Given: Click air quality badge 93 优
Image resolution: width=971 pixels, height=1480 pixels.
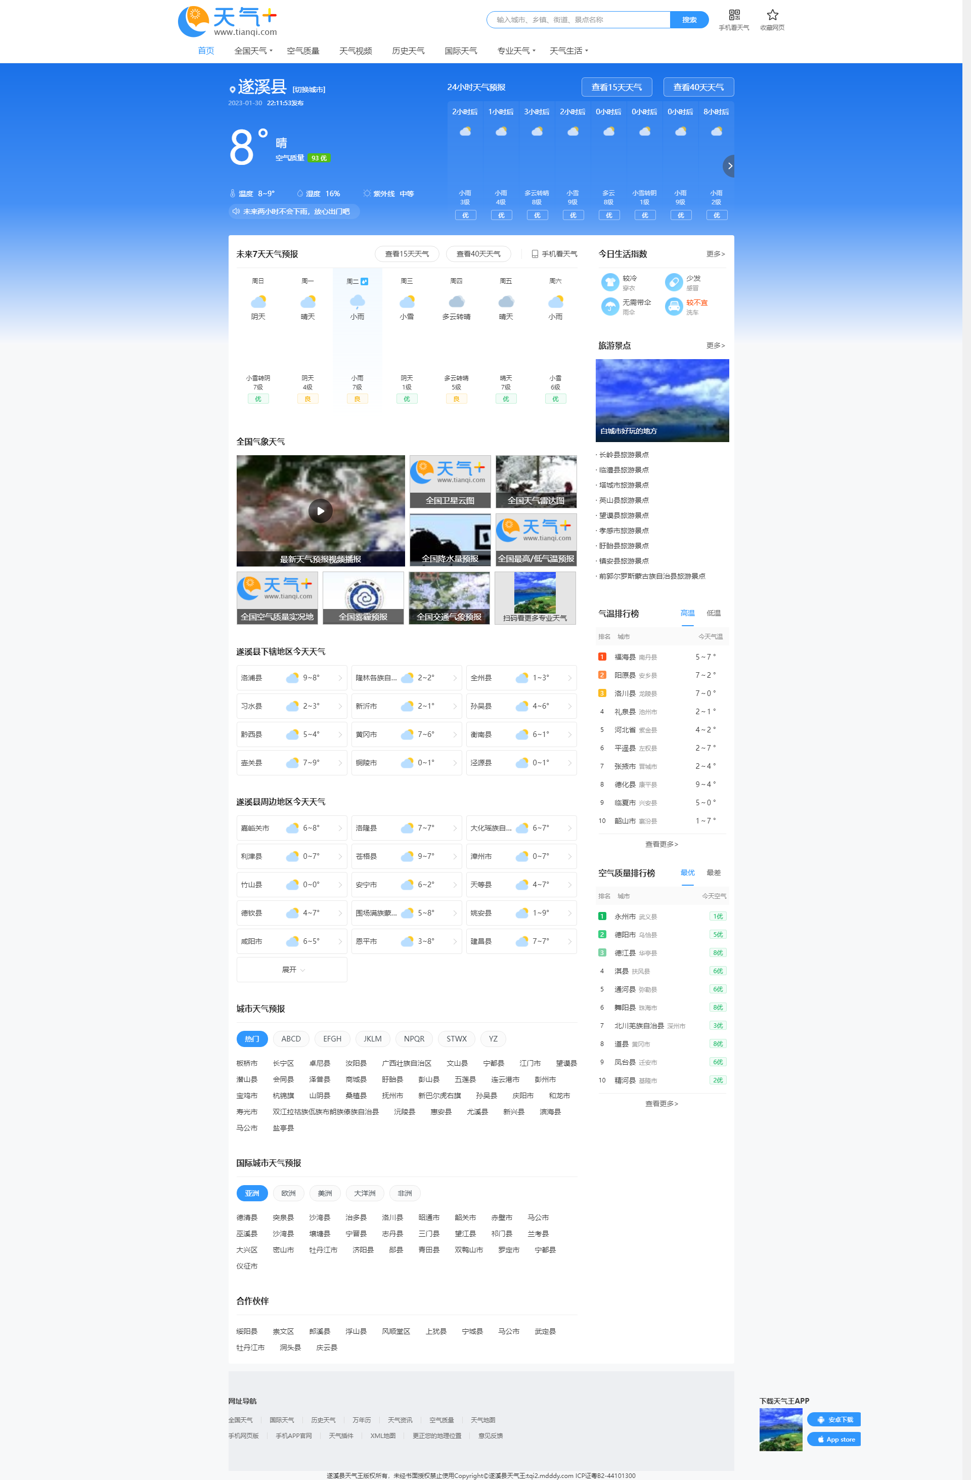Looking at the screenshot, I should click(319, 158).
